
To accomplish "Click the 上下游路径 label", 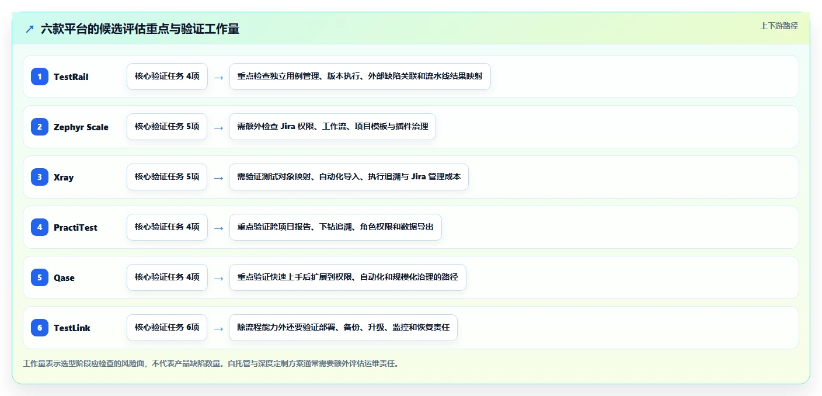I will click(779, 26).
